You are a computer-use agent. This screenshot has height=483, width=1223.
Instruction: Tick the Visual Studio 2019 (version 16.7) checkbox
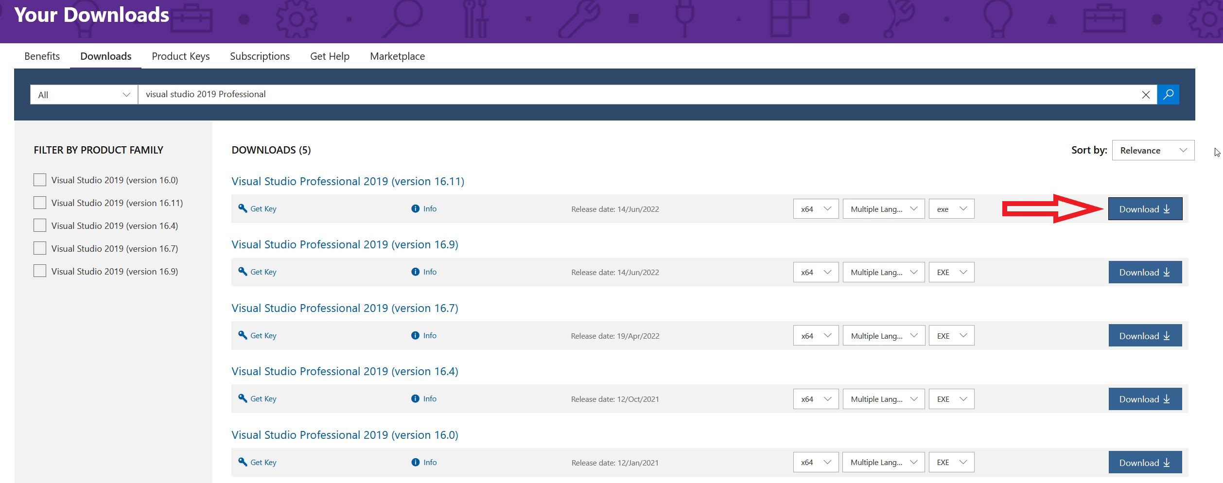tap(40, 248)
